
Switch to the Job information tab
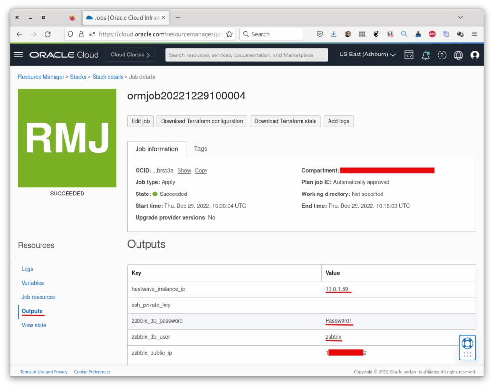157,149
